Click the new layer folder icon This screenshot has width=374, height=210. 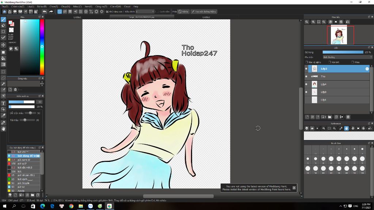coord(330,117)
